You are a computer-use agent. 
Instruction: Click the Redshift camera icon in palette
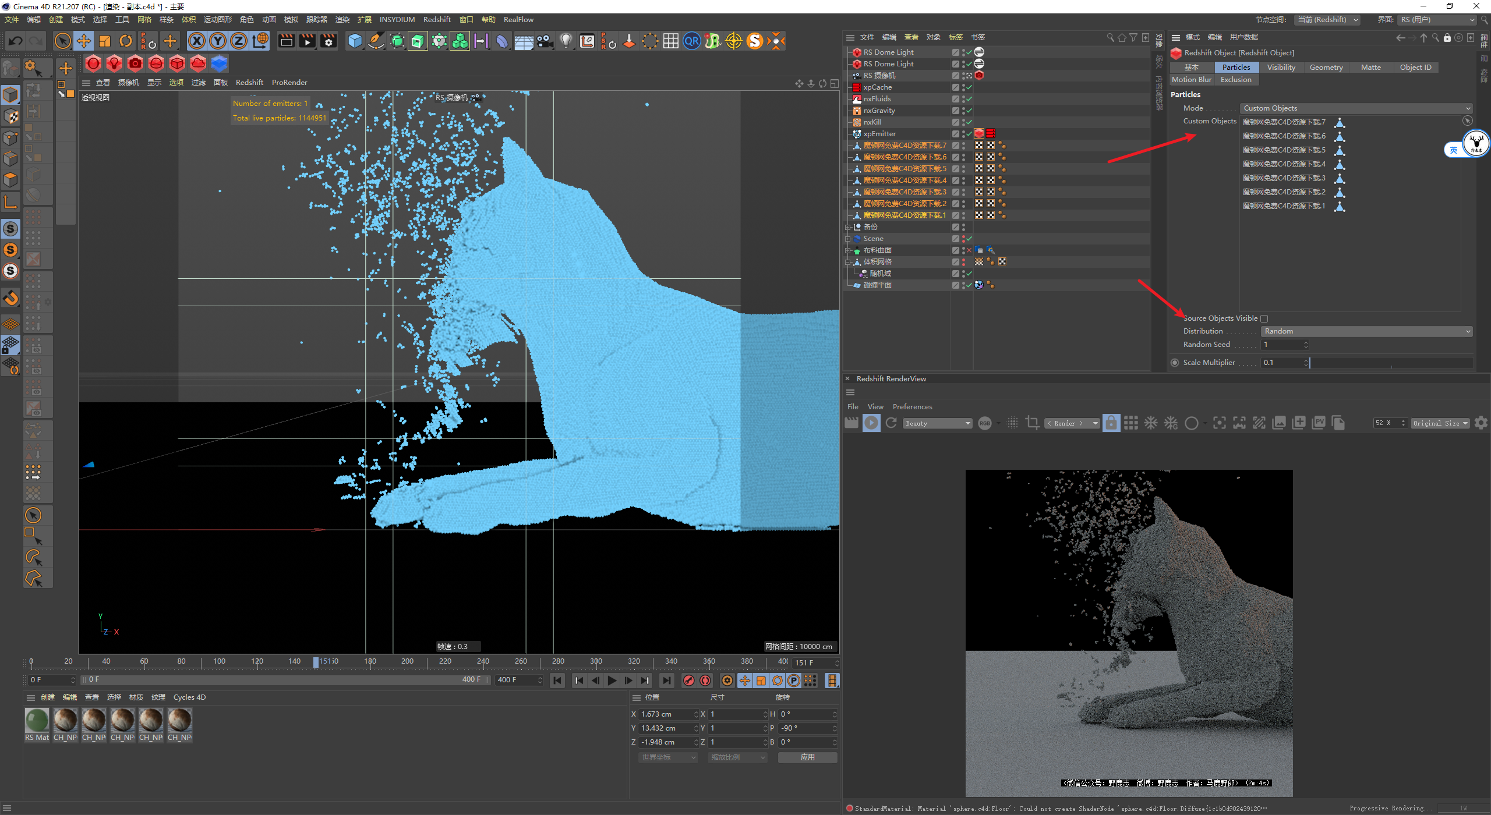[135, 63]
